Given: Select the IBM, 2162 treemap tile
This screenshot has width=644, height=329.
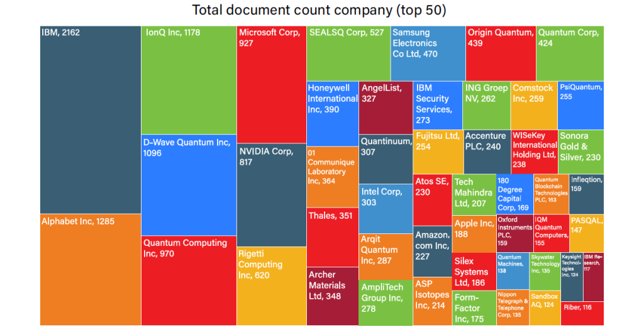Looking at the screenshot, I should [x=91, y=120].
